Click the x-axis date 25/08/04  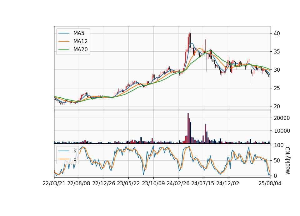270,183
